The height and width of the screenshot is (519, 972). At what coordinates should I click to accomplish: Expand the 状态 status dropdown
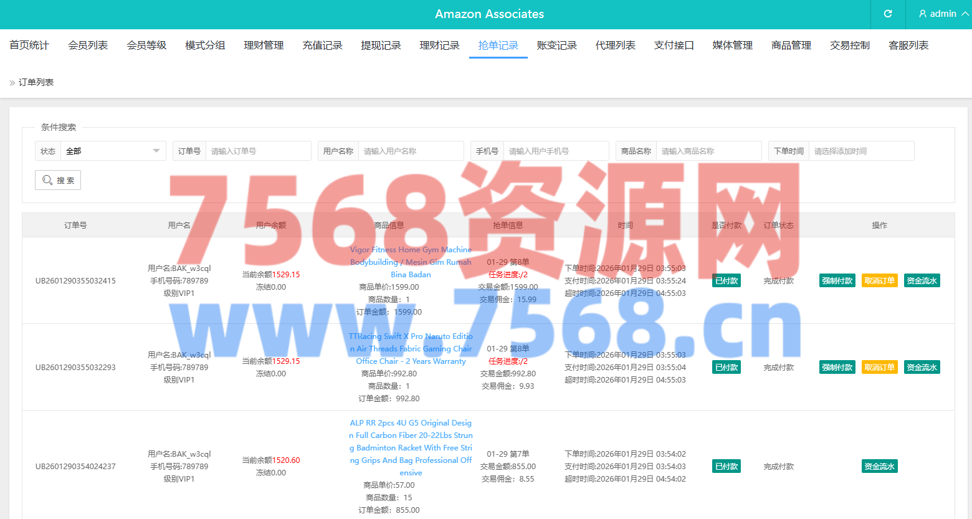(x=113, y=151)
